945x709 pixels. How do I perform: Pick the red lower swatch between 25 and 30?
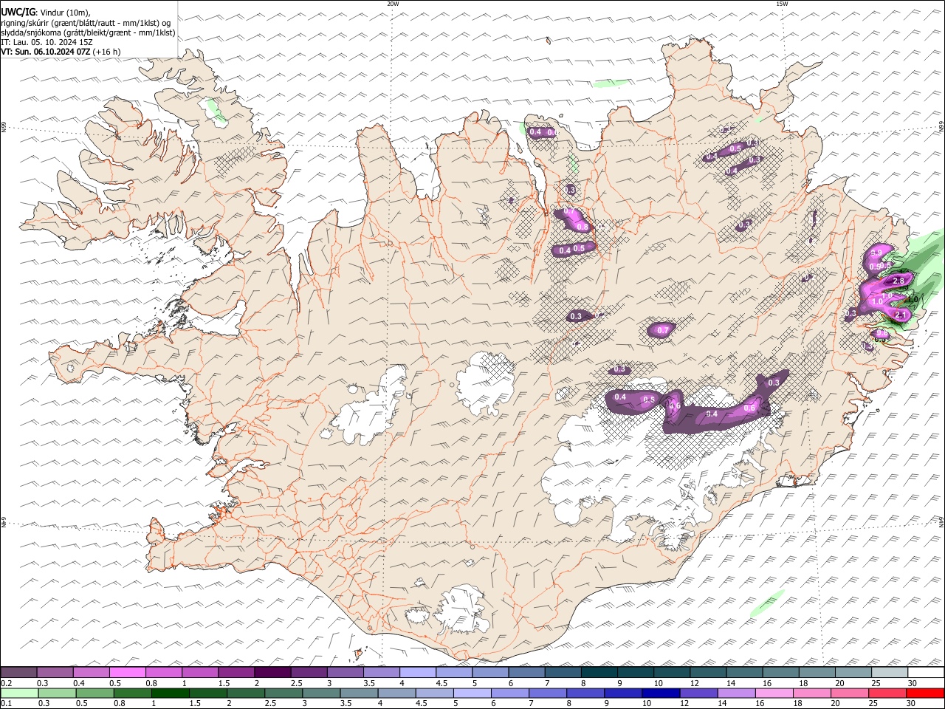(886, 693)
